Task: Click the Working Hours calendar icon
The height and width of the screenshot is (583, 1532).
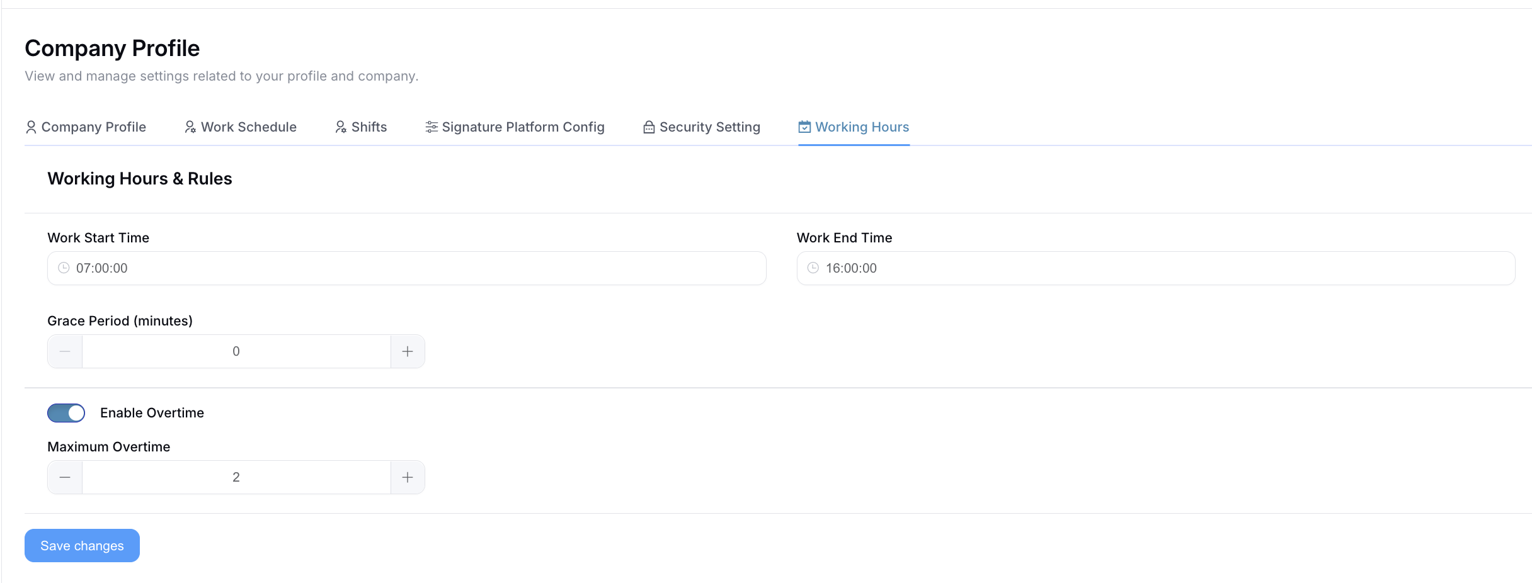Action: [x=804, y=127]
